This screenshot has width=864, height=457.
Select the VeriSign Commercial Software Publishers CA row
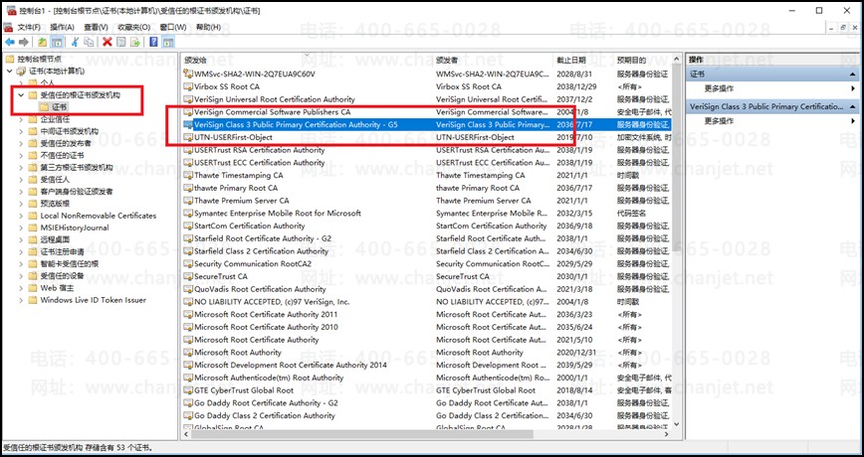click(426, 112)
